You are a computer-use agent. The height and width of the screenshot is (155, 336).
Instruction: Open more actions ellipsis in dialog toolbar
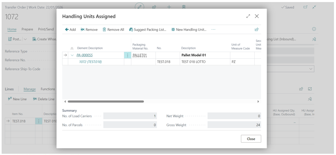(213, 30)
